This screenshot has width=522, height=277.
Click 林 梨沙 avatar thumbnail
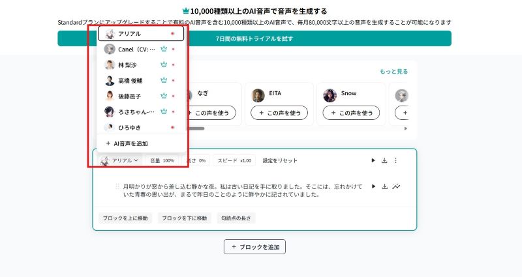110,65
